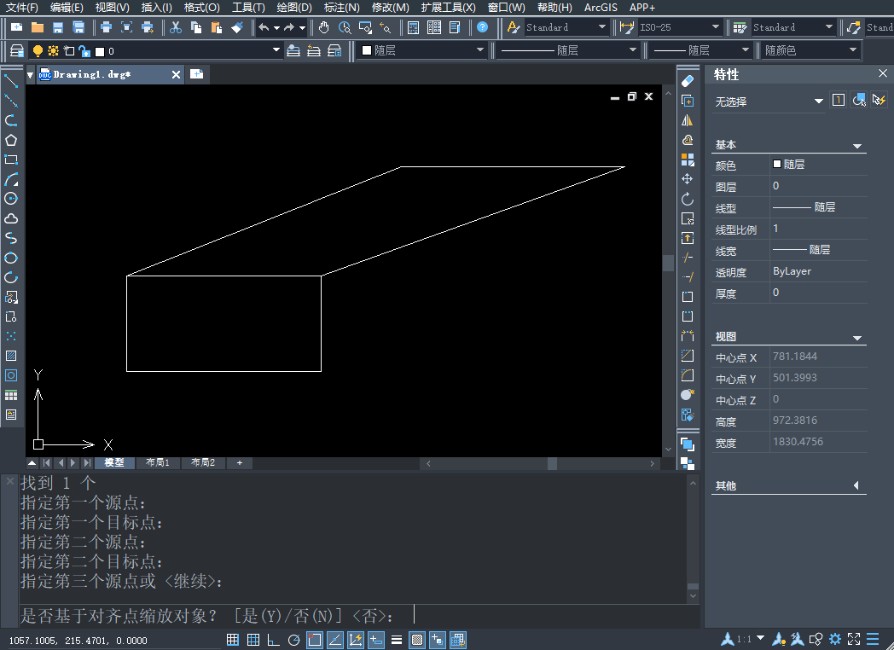Select the Table tool in draw toolbar

click(x=11, y=395)
